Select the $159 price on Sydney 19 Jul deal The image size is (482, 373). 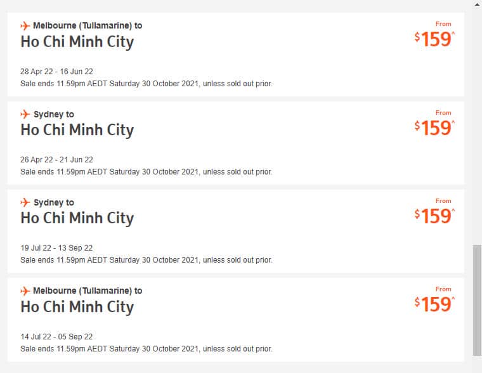click(435, 216)
